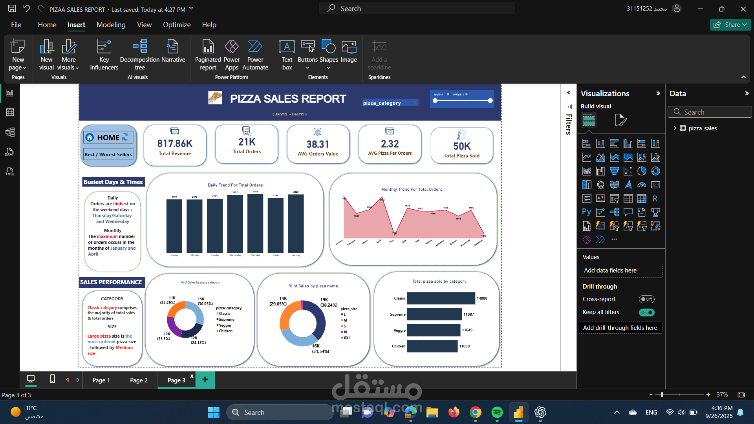Screen dimensions: 754x424
Task: Pick the treemap visual icon
Action: click(586, 185)
